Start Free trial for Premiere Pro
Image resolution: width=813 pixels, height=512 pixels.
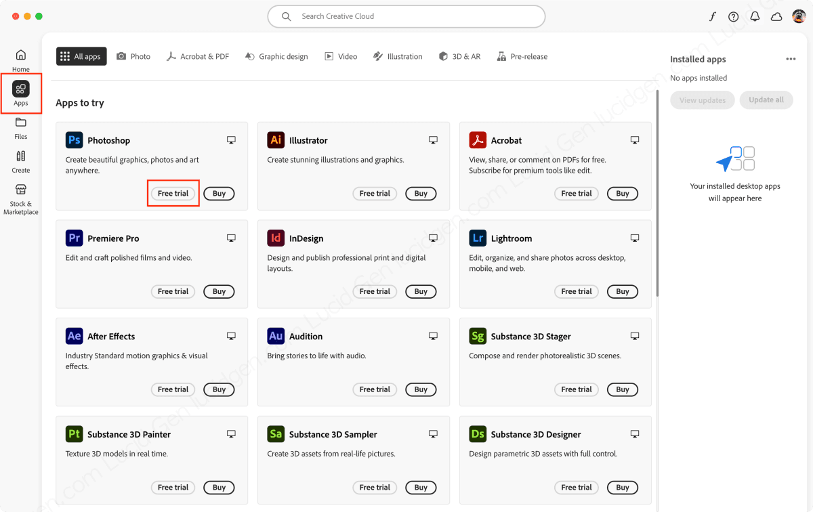pyautogui.click(x=173, y=292)
